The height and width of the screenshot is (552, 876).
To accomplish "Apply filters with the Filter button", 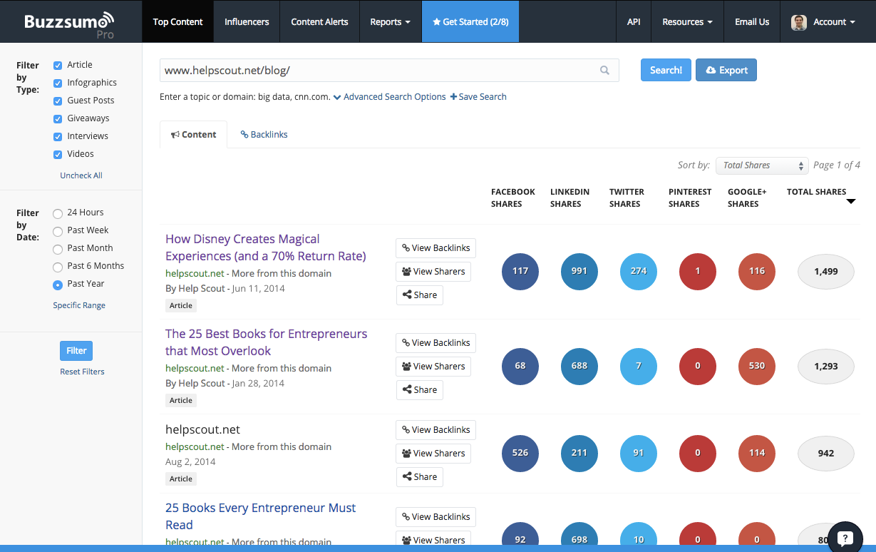I will 76,351.
